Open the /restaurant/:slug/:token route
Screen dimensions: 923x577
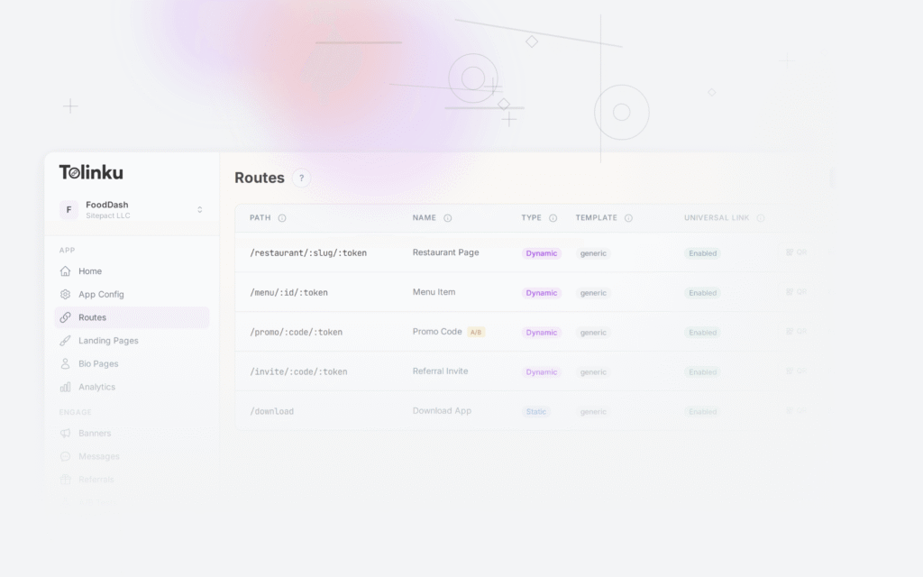[308, 252]
